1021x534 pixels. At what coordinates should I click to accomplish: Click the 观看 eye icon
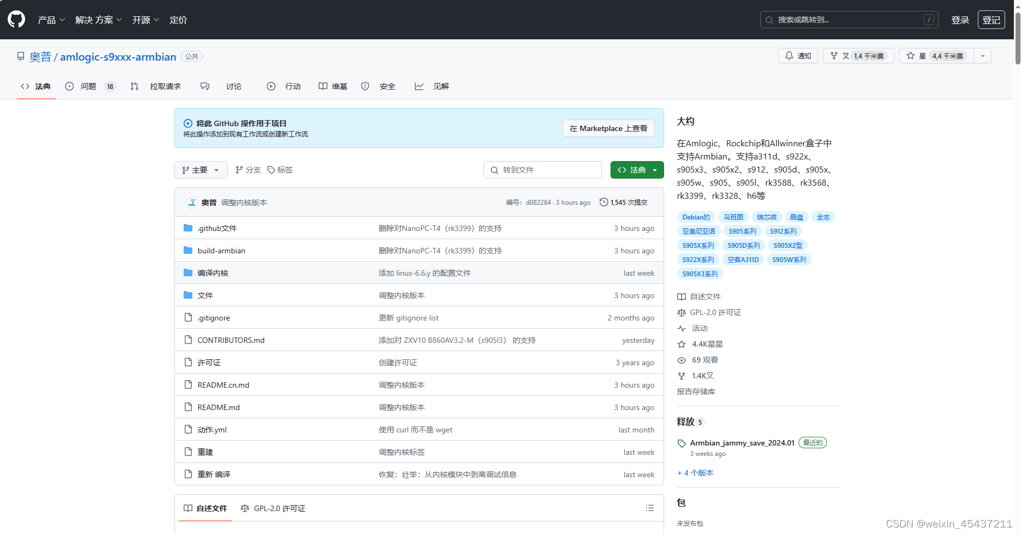[682, 360]
